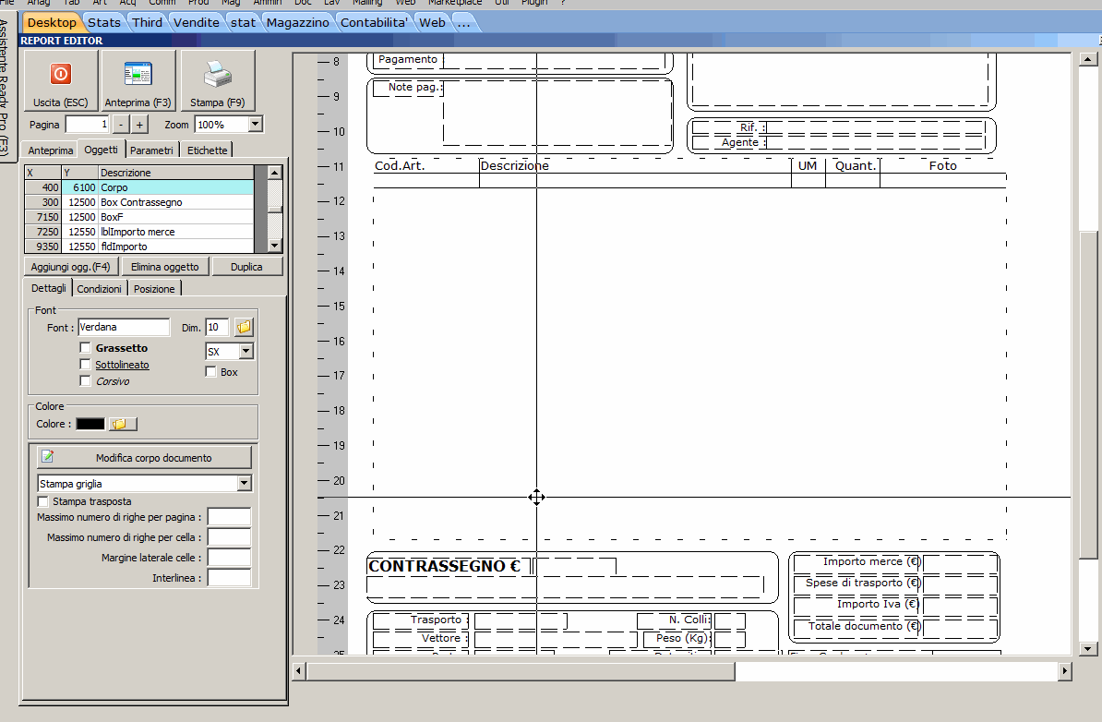Open the Magazzino top tab
This screenshot has height=722, width=1102.
tap(297, 22)
